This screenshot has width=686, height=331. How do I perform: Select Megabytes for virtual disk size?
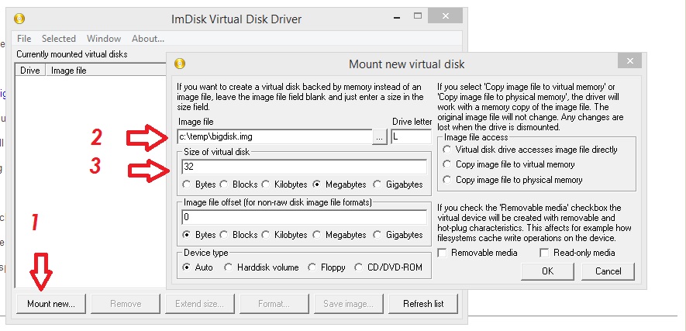(x=339, y=184)
